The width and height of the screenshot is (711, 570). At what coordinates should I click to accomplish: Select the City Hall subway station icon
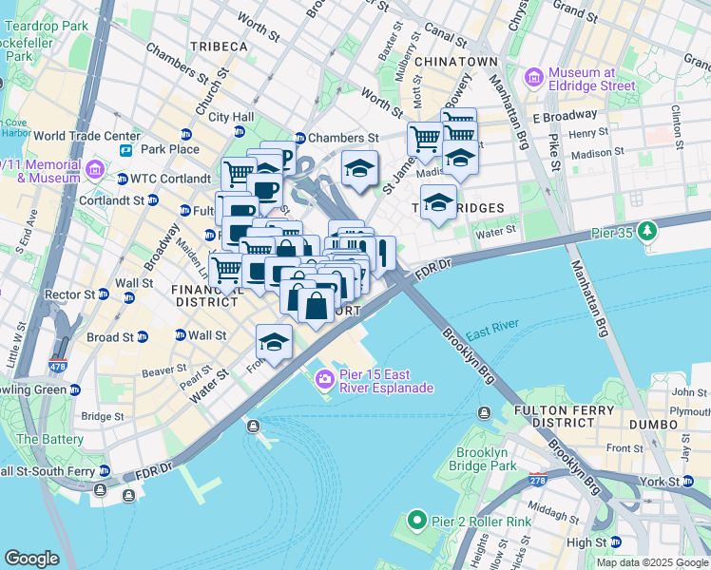click(240, 132)
